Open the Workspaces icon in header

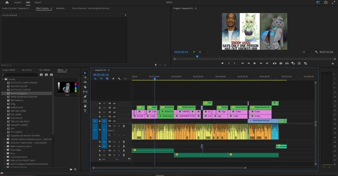click(318, 3)
